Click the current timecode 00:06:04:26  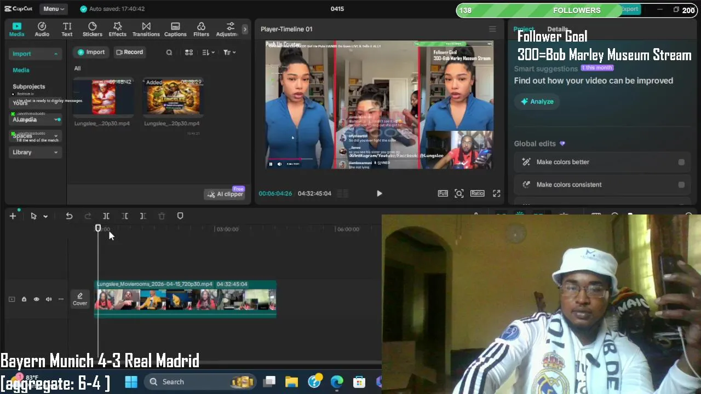click(x=275, y=193)
